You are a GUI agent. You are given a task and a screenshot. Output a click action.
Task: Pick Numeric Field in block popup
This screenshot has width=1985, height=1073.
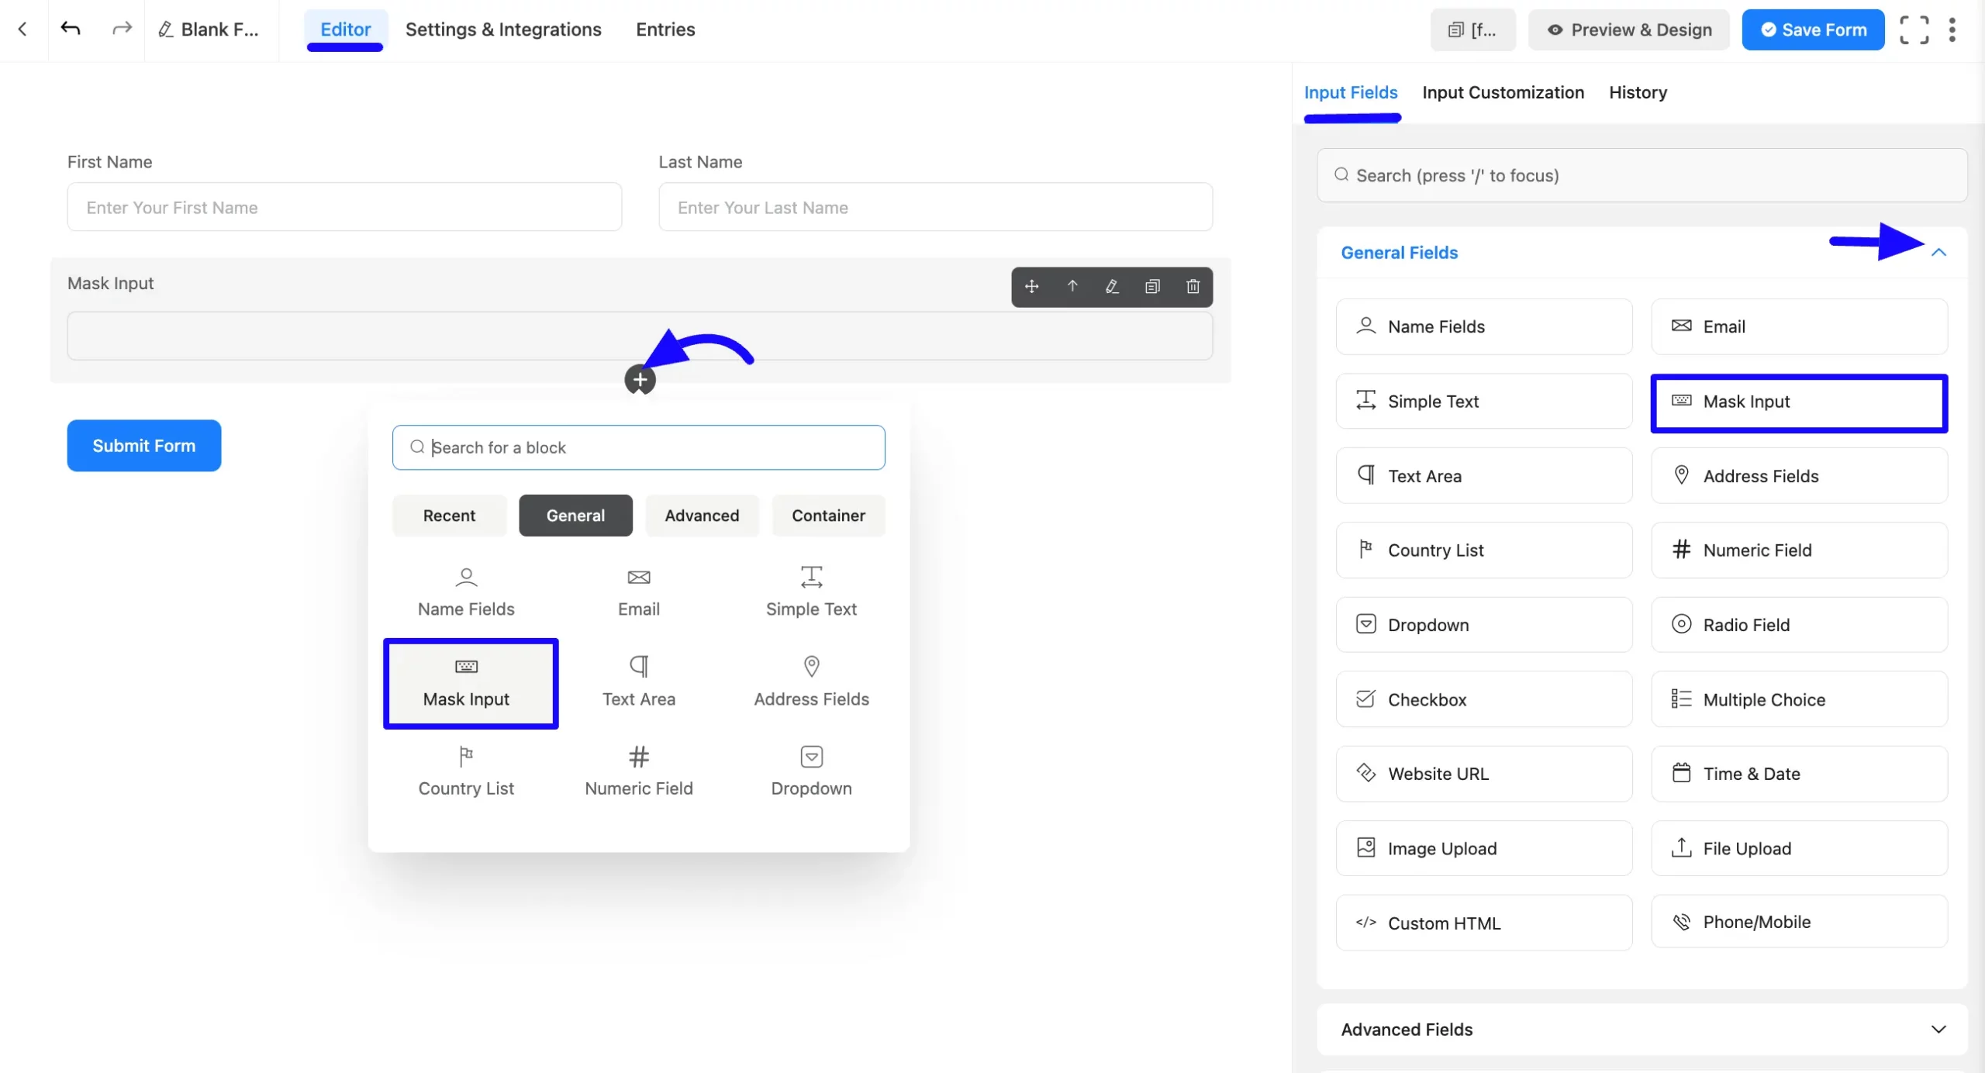coord(639,771)
